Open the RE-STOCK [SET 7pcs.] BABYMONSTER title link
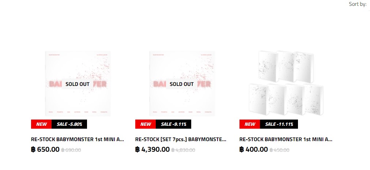Viewport: 370px width, 170px height. (181, 139)
